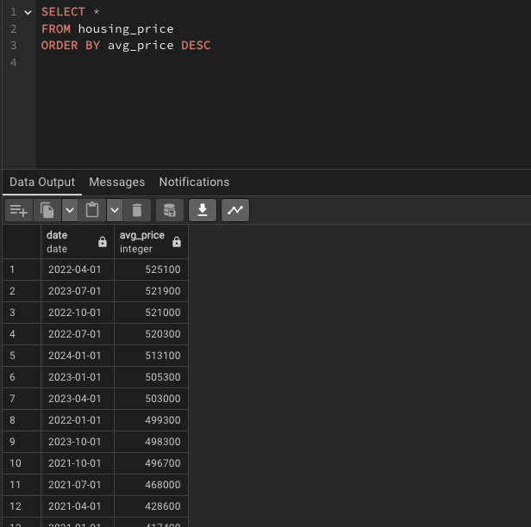Open the Graph Visualiser icon

point(235,210)
